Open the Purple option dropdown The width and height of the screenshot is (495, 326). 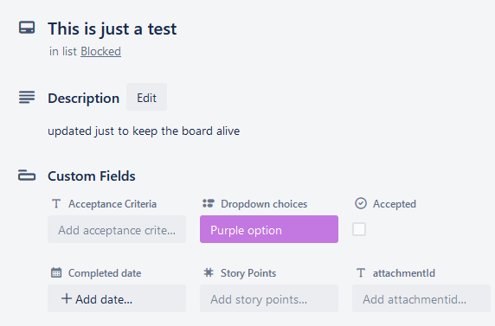point(269,229)
